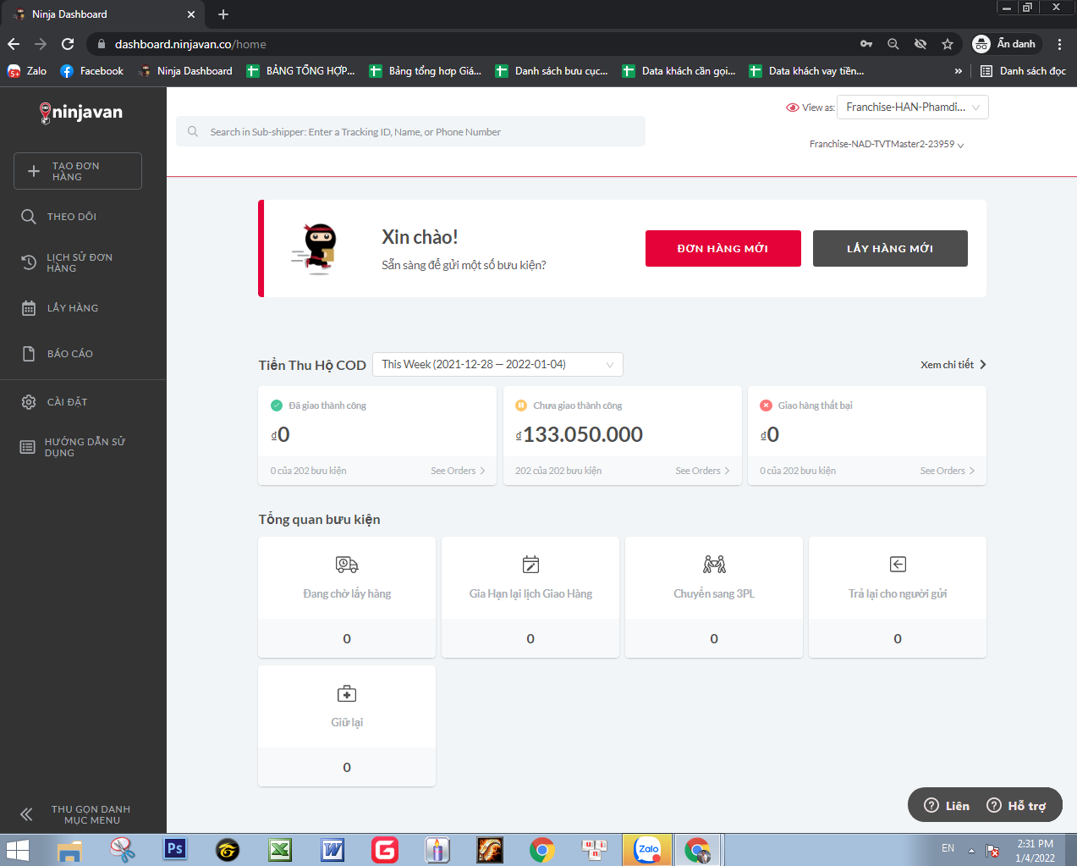
Task: Open File Explorer from taskbar
Action: [69, 850]
